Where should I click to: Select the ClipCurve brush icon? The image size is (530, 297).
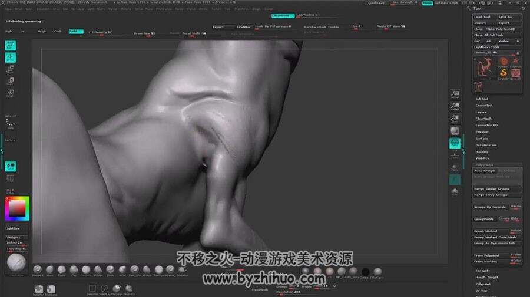tap(117, 289)
